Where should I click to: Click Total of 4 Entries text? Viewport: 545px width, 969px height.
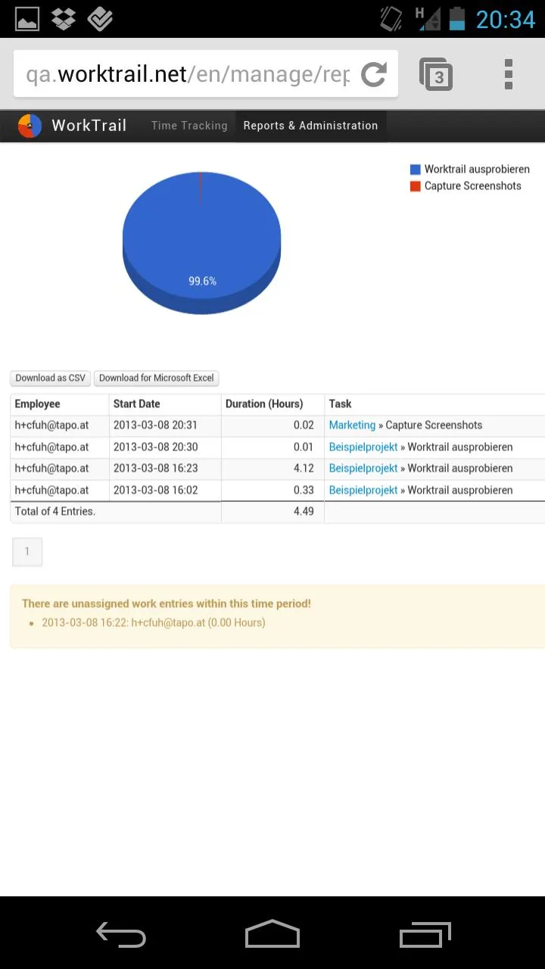(x=55, y=512)
